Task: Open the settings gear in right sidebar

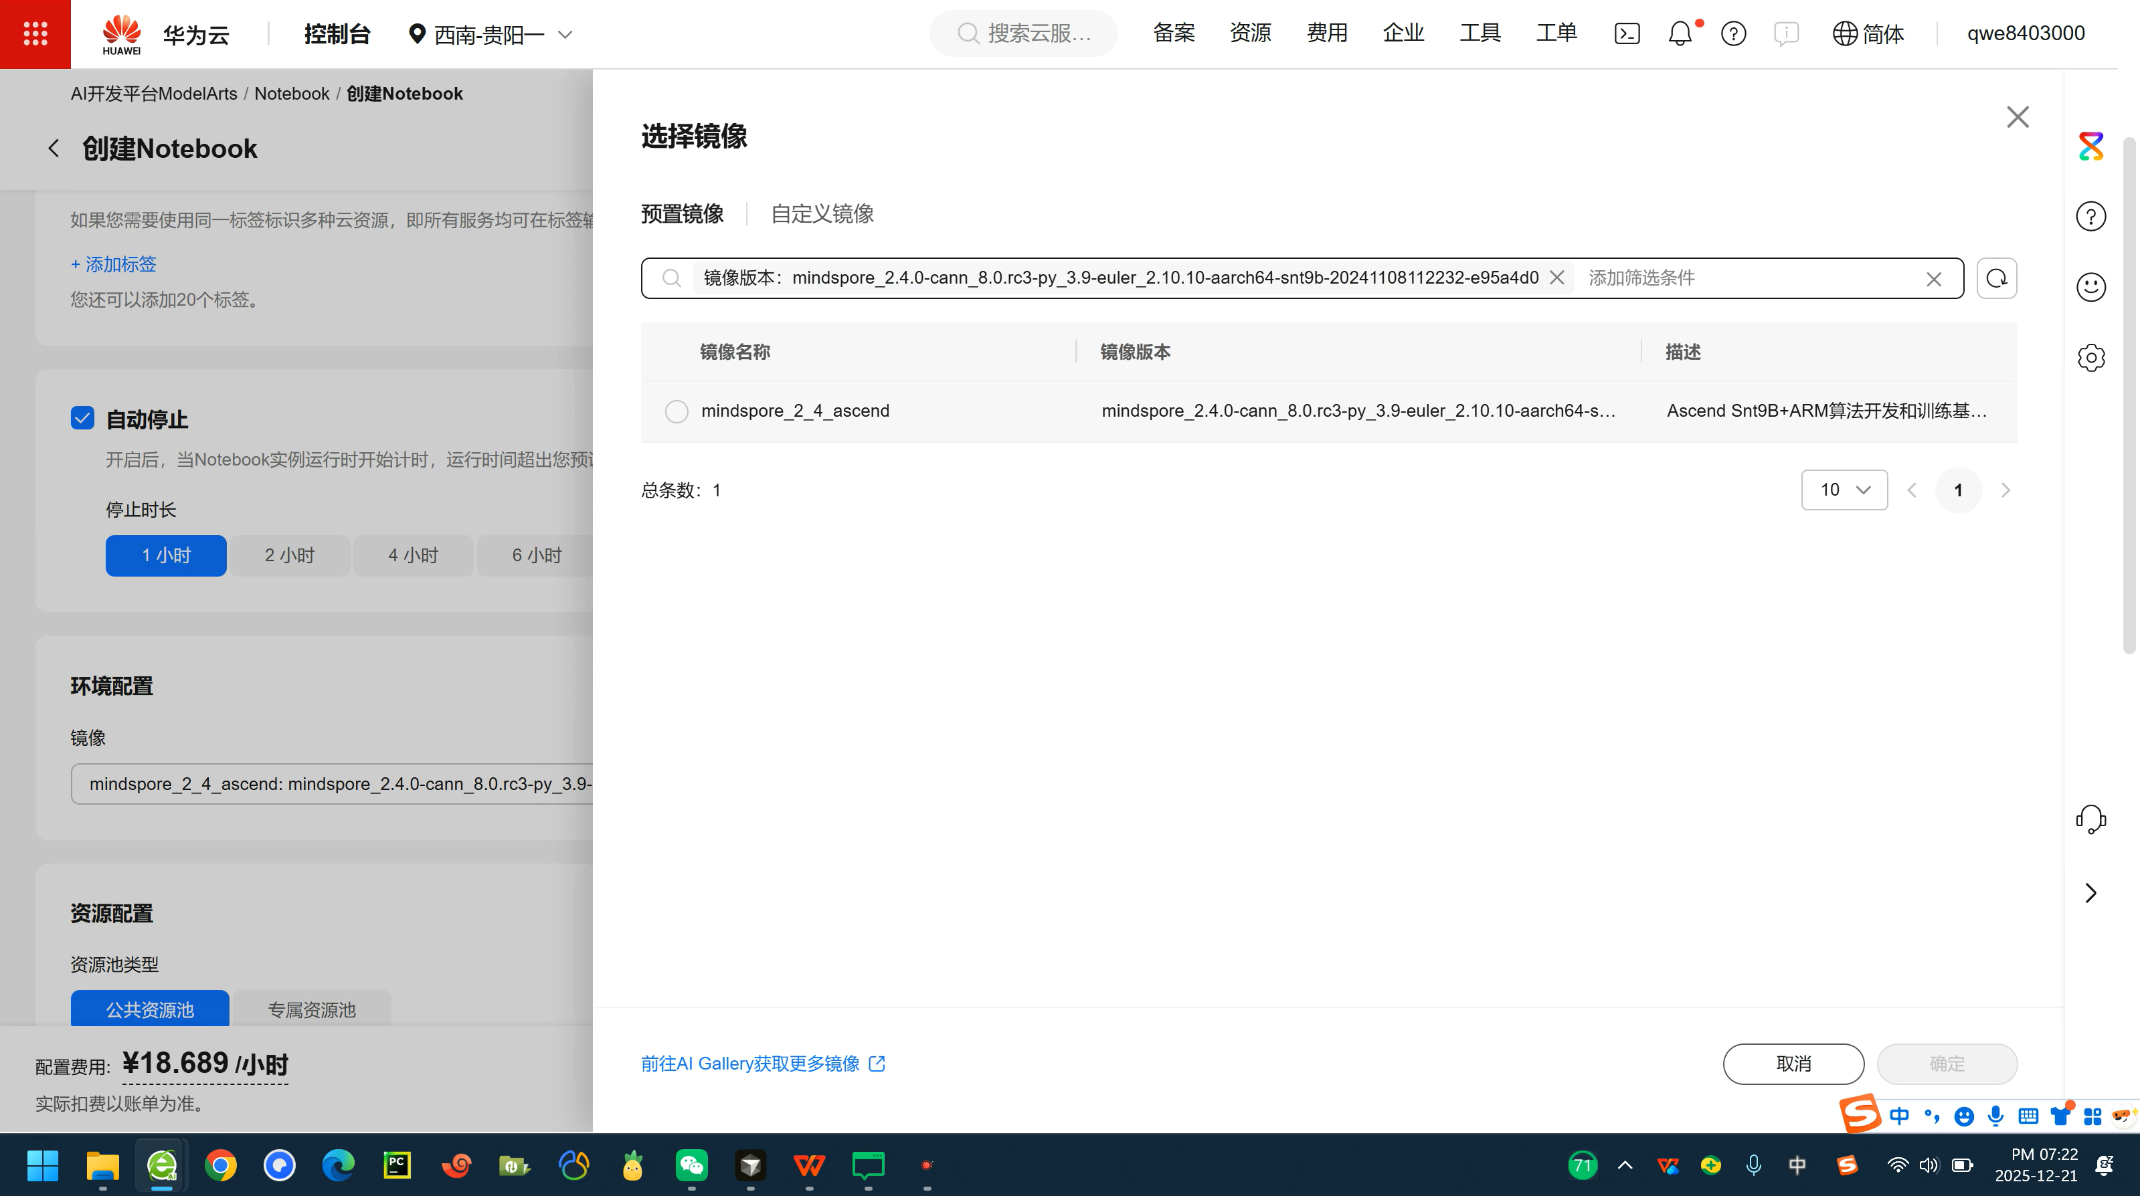Action: tap(2090, 358)
